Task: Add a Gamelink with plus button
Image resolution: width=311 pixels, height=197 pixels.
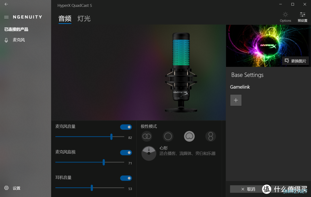Action: [x=236, y=100]
